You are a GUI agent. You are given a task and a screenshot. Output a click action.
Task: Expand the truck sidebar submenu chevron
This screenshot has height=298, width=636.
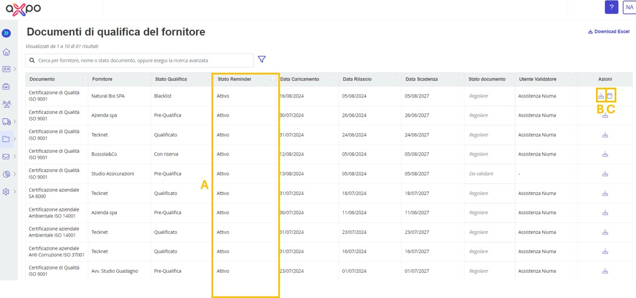click(15, 121)
